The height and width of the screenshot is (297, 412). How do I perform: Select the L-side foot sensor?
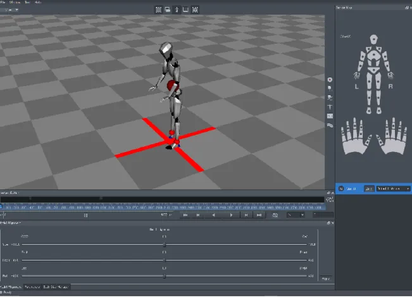coord(369,110)
